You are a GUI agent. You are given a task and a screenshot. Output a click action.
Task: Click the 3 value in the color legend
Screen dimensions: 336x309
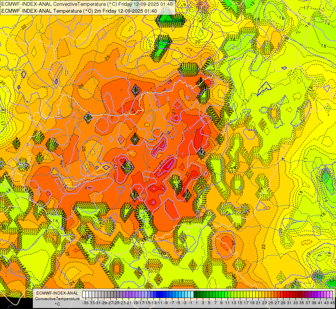coord(203,303)
